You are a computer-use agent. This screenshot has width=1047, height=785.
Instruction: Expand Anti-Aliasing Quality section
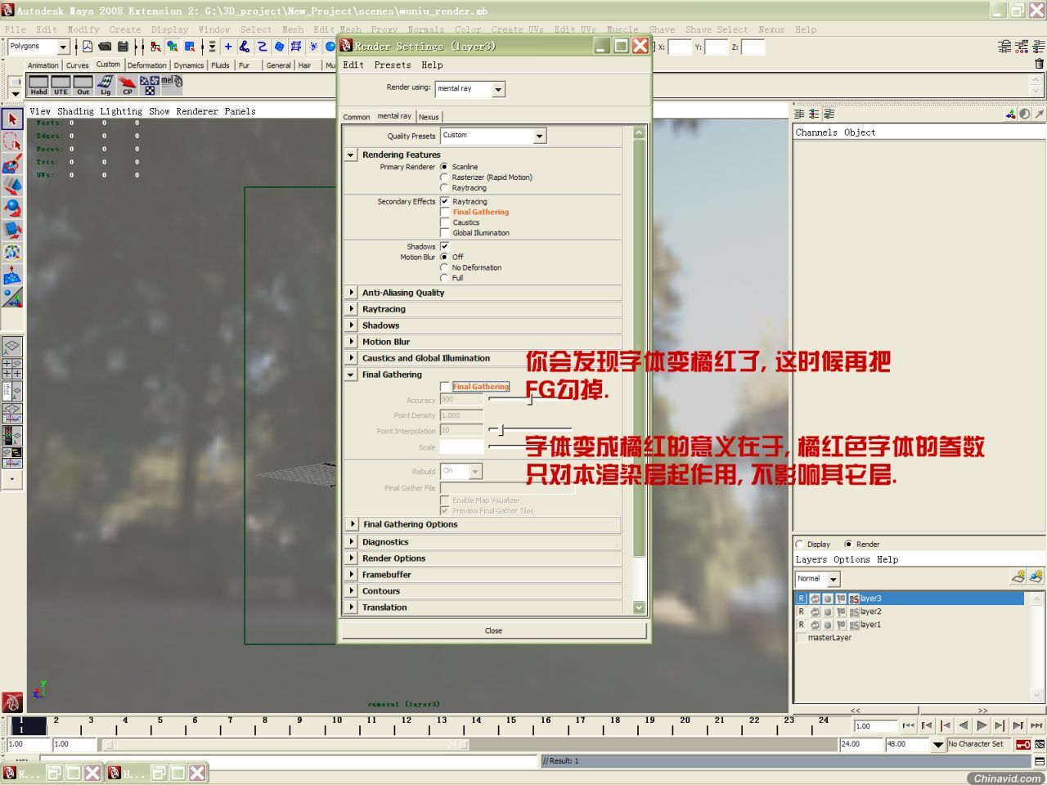click(x=351, y=293)
